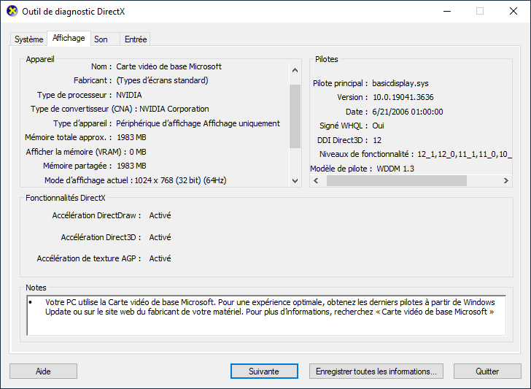Click the Type de processeur 'NVIDIA' value
This screenshot has width=531, height=389.
[x=129, y=95]
